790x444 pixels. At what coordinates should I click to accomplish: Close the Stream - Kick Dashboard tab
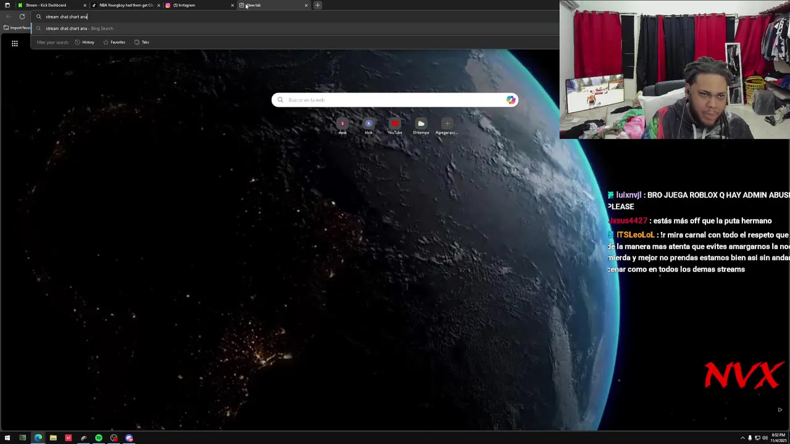(x=85, y=5)
